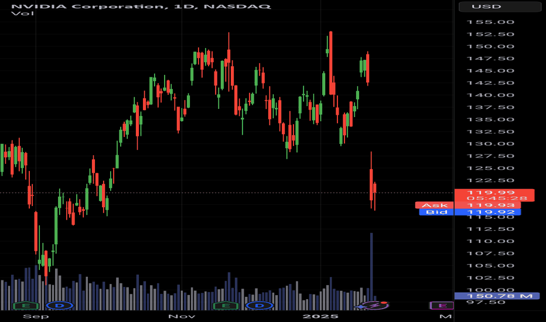Click the red Ask price label
The width and height of the screenshot is (546, 322).
(x=434, y=205)
